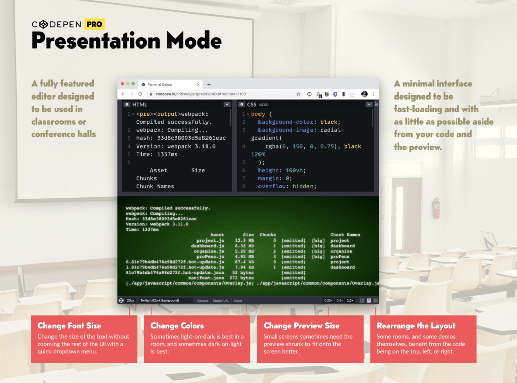Screen dimensions: 517x383
Task: Select the code-on-top layout icon
Action: pyautogui.click(x=369, y=300)
